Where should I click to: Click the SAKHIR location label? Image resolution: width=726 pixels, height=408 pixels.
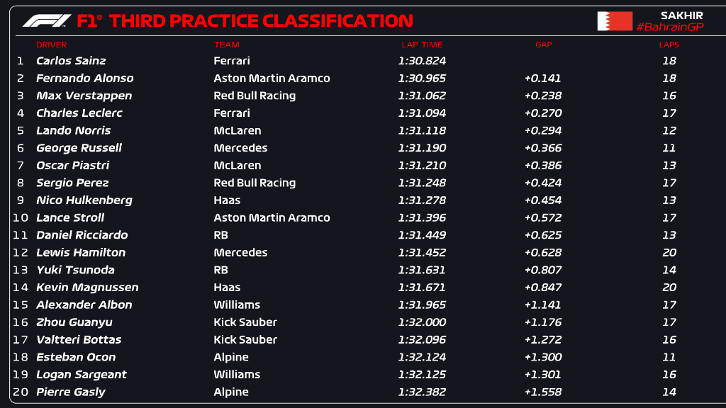(681, 15)
